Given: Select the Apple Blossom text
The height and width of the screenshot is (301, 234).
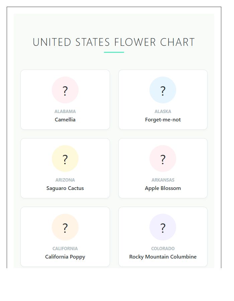Looking at the screenshot, I should [x=163, y=188].
